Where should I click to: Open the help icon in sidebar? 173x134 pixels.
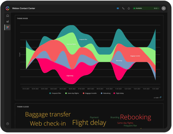[x=7, y=124]
